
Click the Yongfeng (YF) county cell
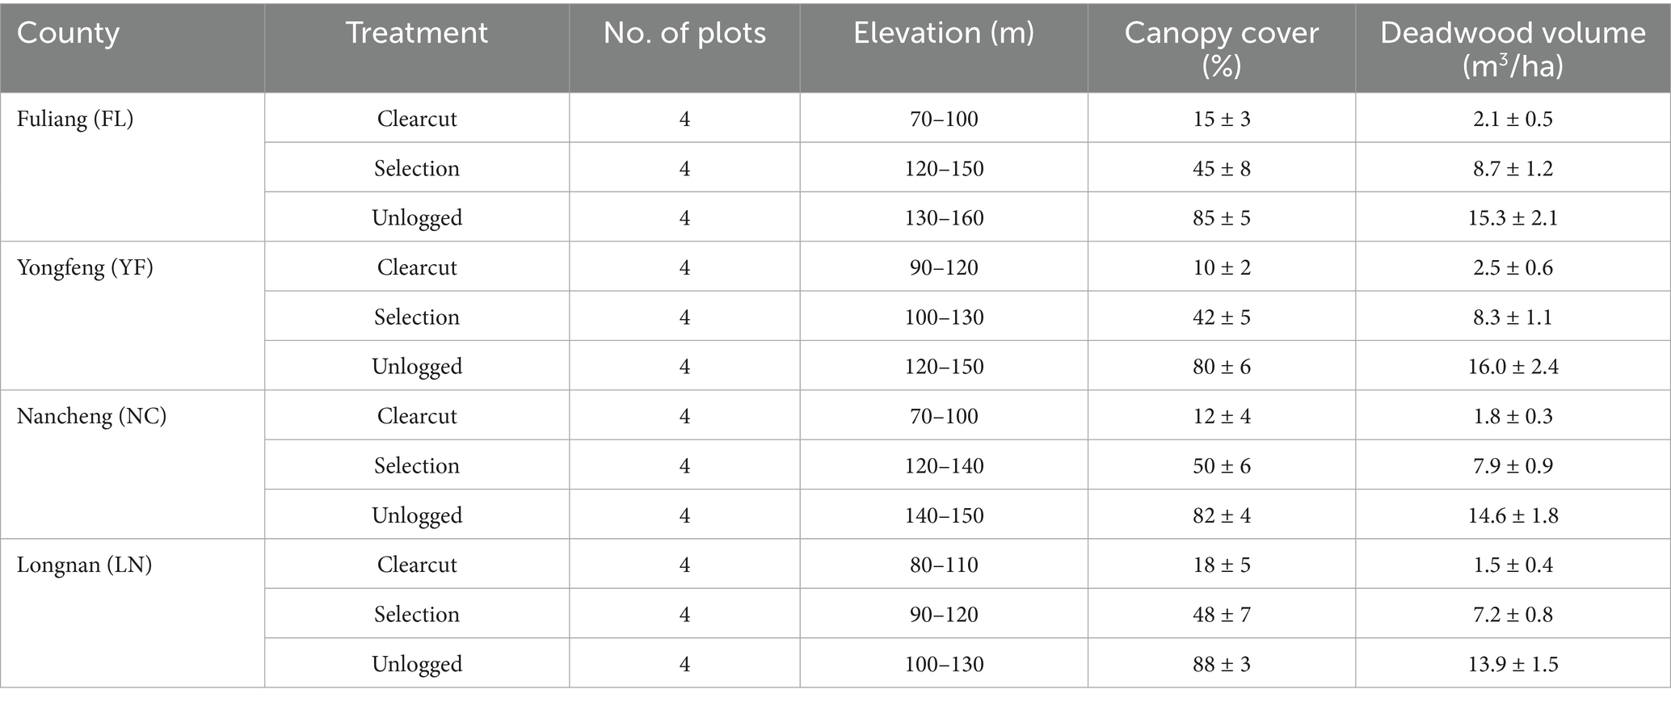click(x=85, y=267)
